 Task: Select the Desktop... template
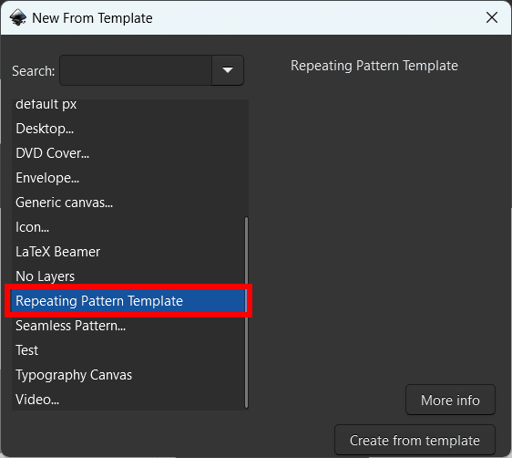click(128, 129)
